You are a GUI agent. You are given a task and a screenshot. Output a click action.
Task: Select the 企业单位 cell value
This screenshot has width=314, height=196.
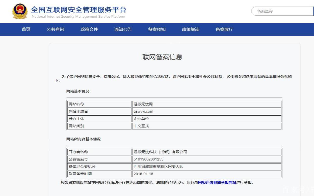click(207, 119)
